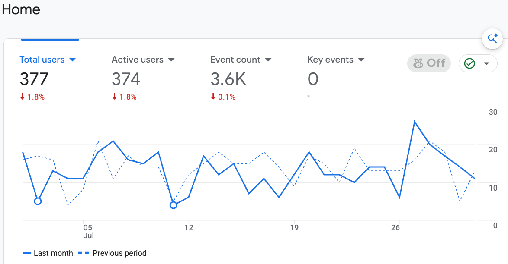Click the anomaly circle marker near Jul 12
The width and height of the screenshot is (508, 264).
coord(174,205)
